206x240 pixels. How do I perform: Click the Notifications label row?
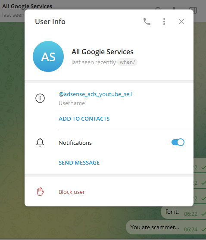tap(109, 143)
